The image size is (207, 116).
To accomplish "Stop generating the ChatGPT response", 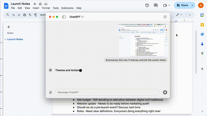I will coord(165,92).
